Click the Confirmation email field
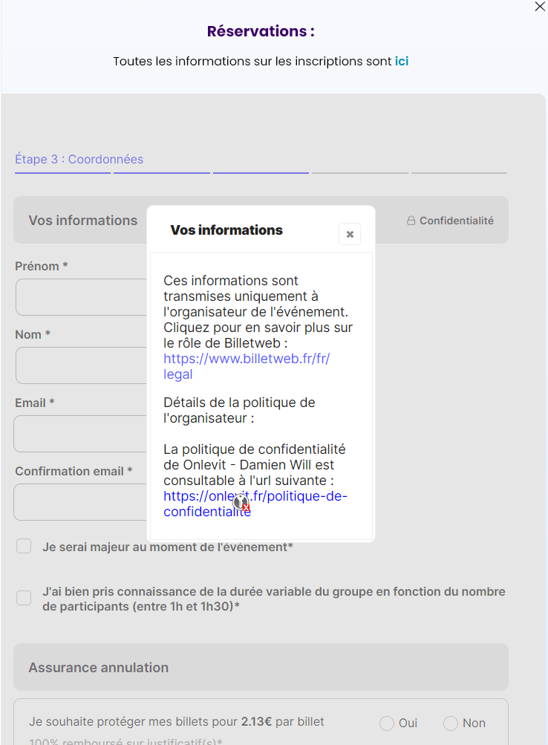The width and height of the screenshot is (548, 745). click(x=82, y=502)
